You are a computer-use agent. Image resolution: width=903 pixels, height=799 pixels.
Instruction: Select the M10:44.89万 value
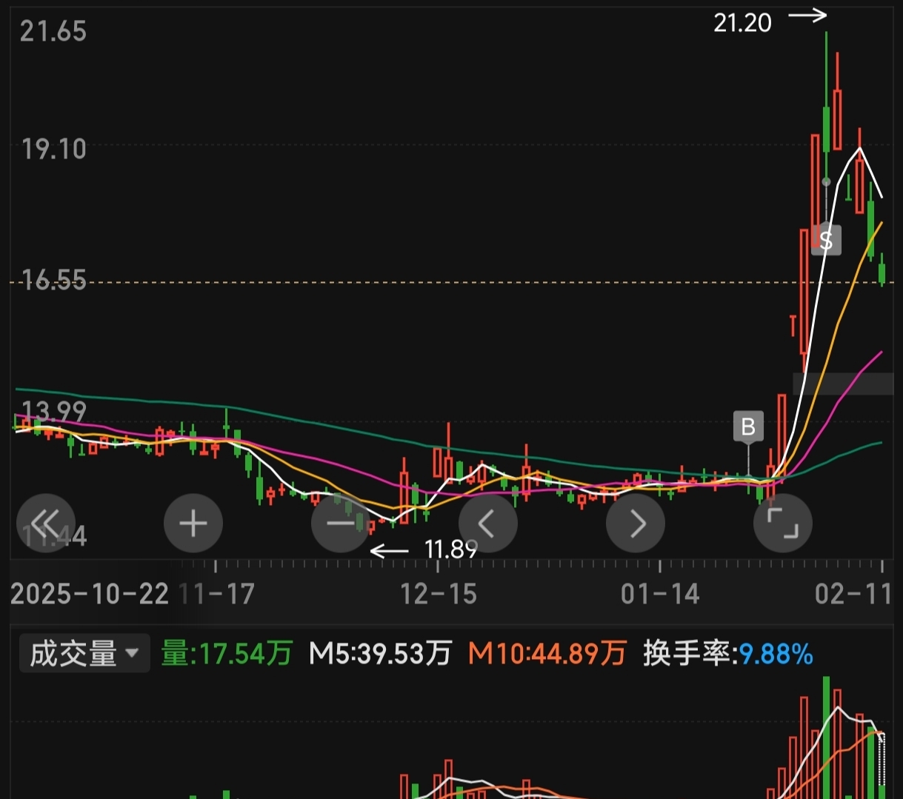coord(547,654)
